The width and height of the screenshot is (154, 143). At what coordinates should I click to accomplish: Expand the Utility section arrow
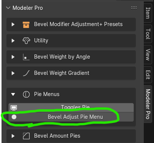pyautogui.click(x=13, y=41)
